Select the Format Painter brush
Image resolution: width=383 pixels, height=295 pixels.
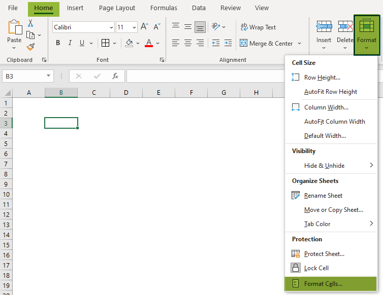[30, 47]
